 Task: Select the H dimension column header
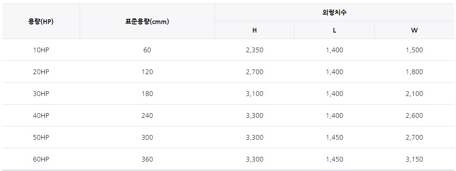(254, 30)
